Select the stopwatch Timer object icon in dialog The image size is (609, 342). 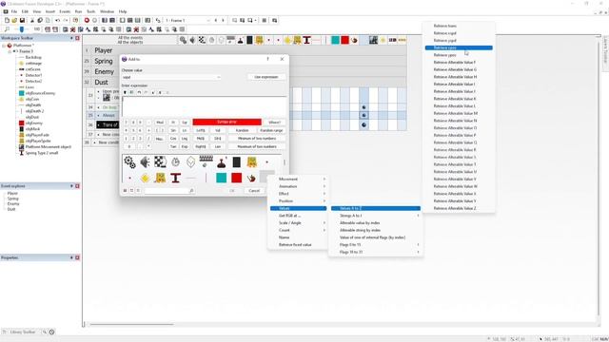pos(175,162)
